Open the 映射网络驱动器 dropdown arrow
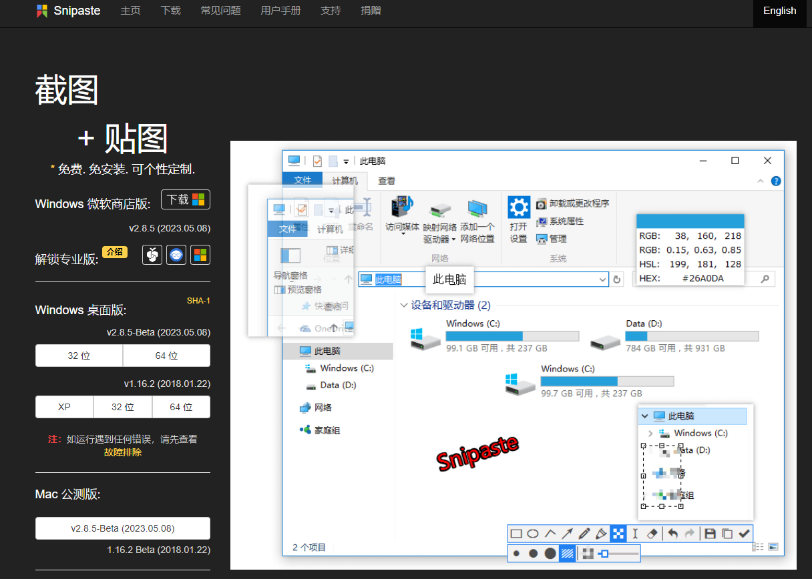 453,239
